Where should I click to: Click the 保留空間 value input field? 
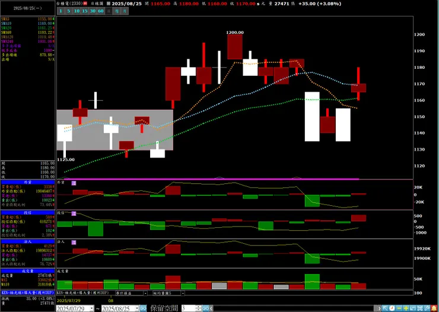click(189, 308)
